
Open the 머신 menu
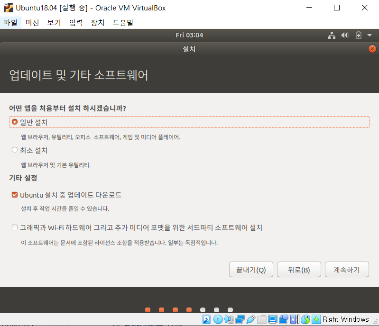32,22
